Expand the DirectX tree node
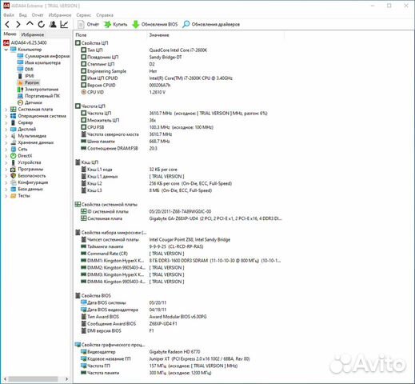 [x=6, y=156]
